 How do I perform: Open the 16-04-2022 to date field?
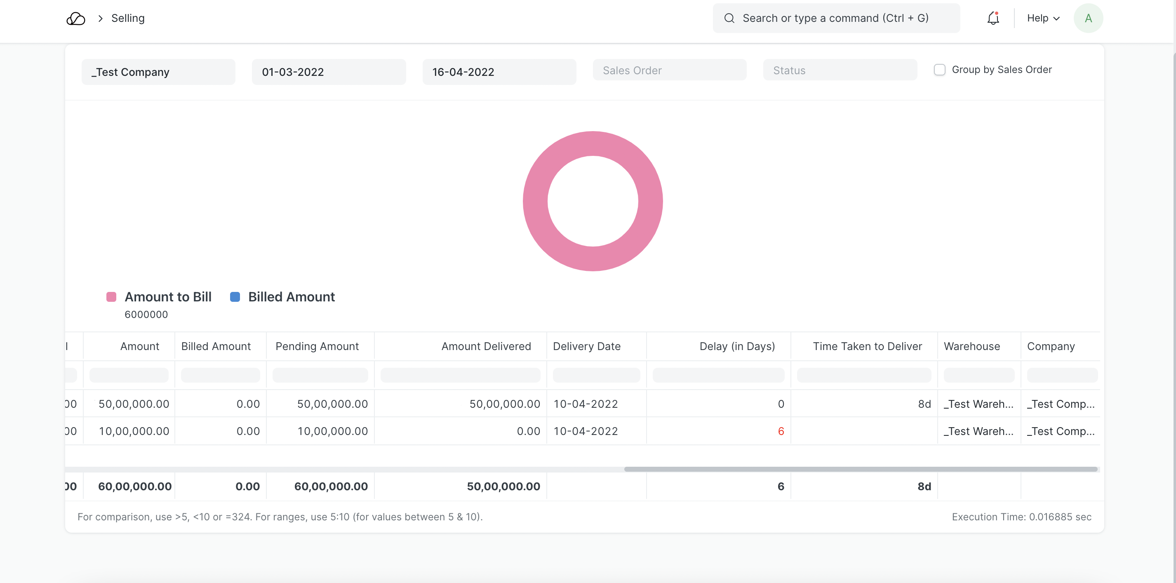(499, 72)
